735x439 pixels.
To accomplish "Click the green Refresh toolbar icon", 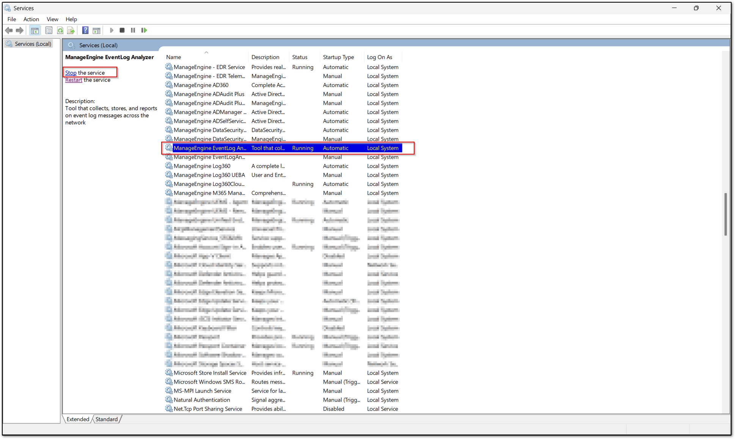I will 60,30.
